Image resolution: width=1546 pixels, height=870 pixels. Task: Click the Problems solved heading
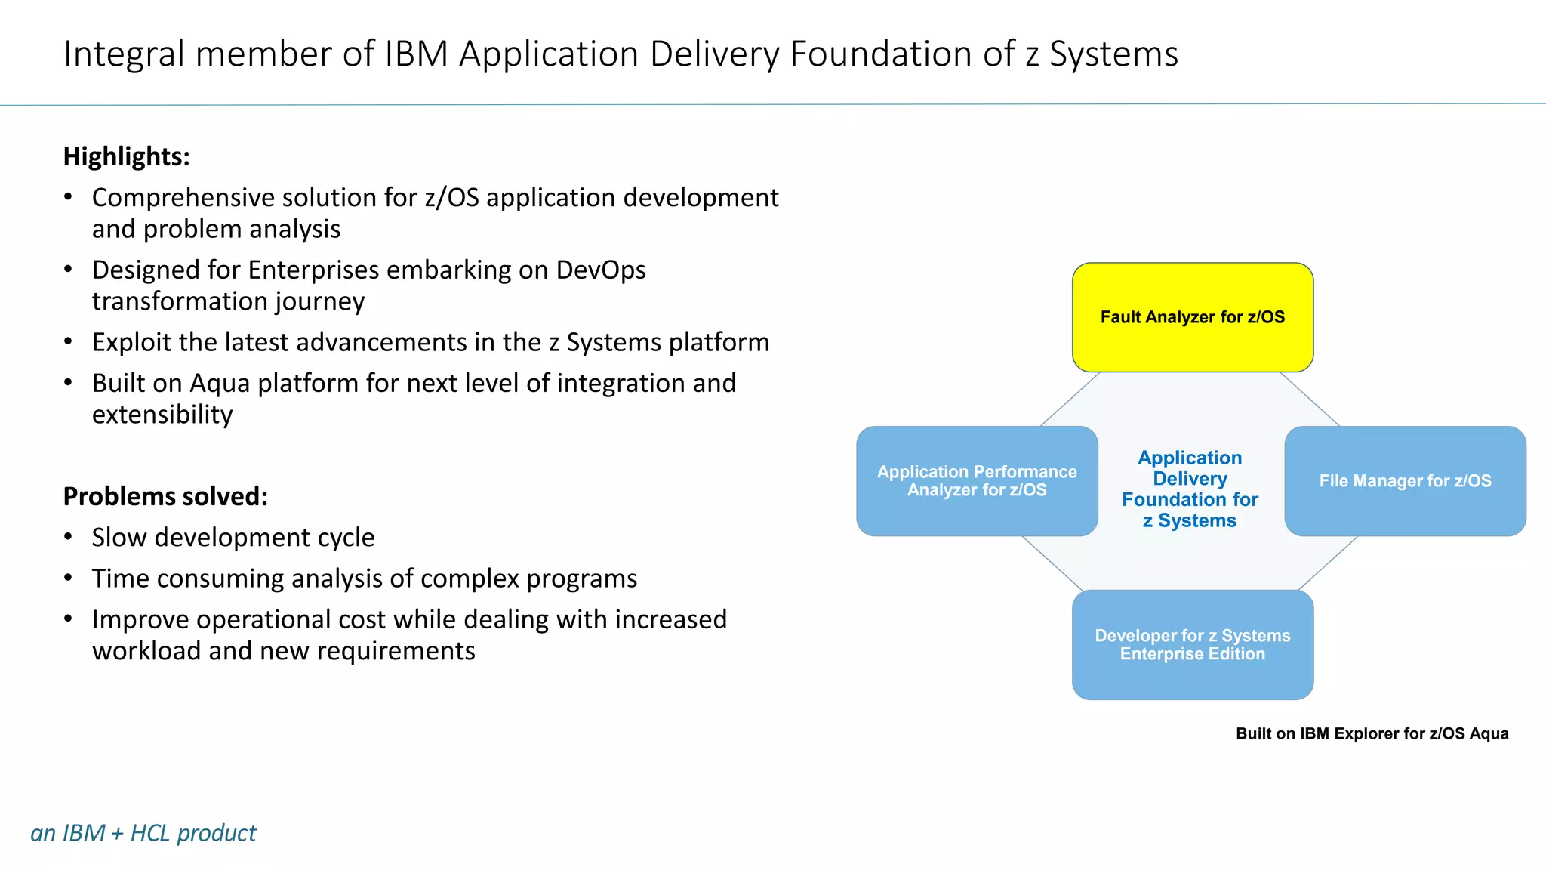(165, 496)
